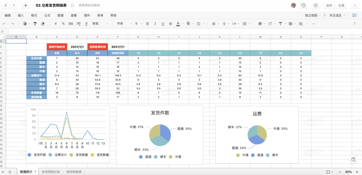Pick font color with the A swatch
Image resolution: width=362 pixels, height=175 pixels.
coord(178,24)
